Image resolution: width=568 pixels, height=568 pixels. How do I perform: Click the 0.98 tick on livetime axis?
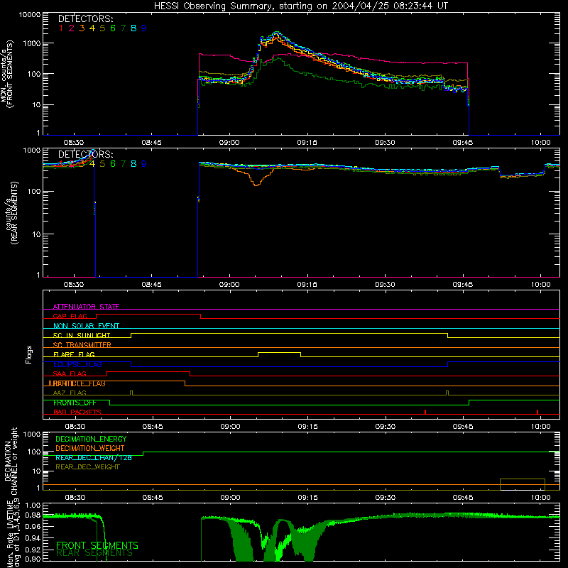coord(33,515)
